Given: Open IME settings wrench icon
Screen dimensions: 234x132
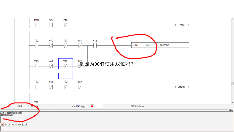Looking at the screenshot, I should [x=26, y=125].
